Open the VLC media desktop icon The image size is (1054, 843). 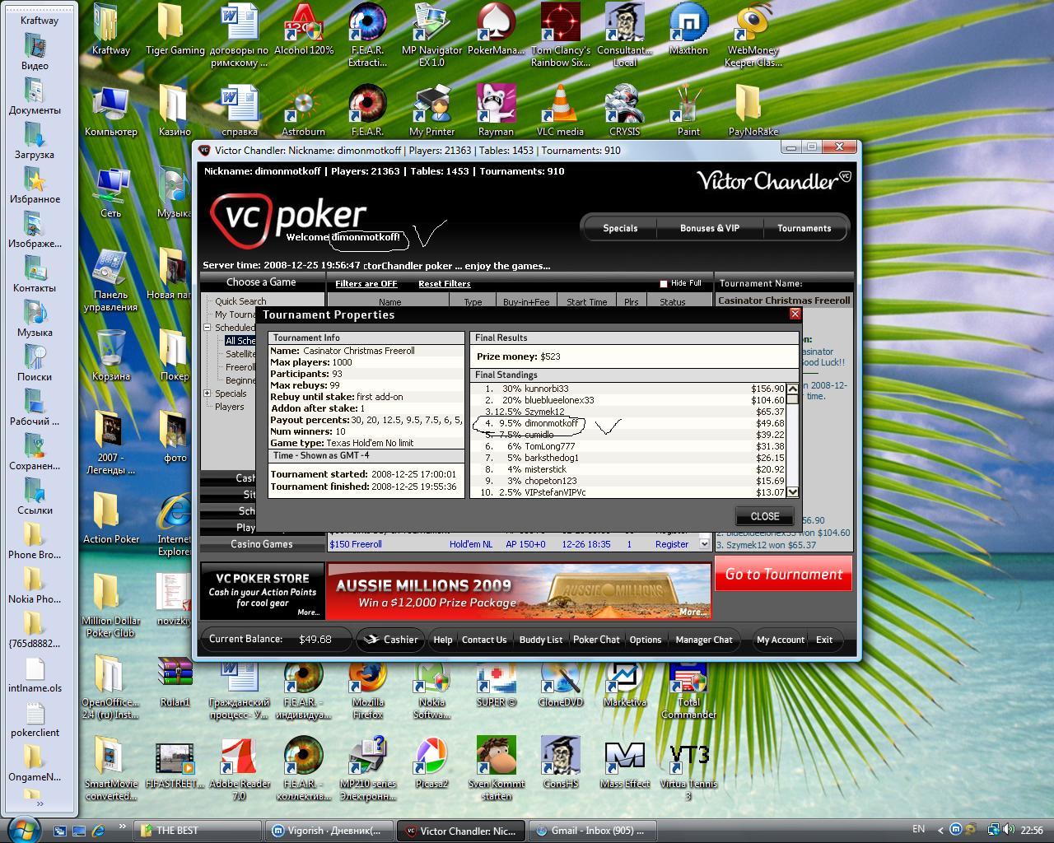coord(560,107)
